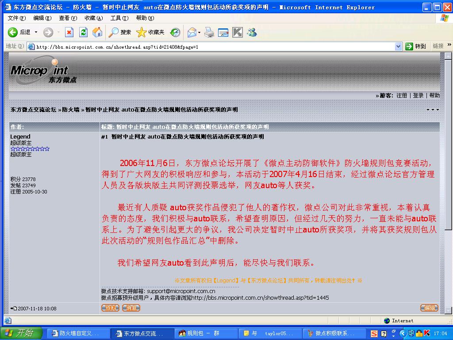Click the Mail envelope icon
The width and height of the screenshot is (453, 340).
click(x=192, y=32)
